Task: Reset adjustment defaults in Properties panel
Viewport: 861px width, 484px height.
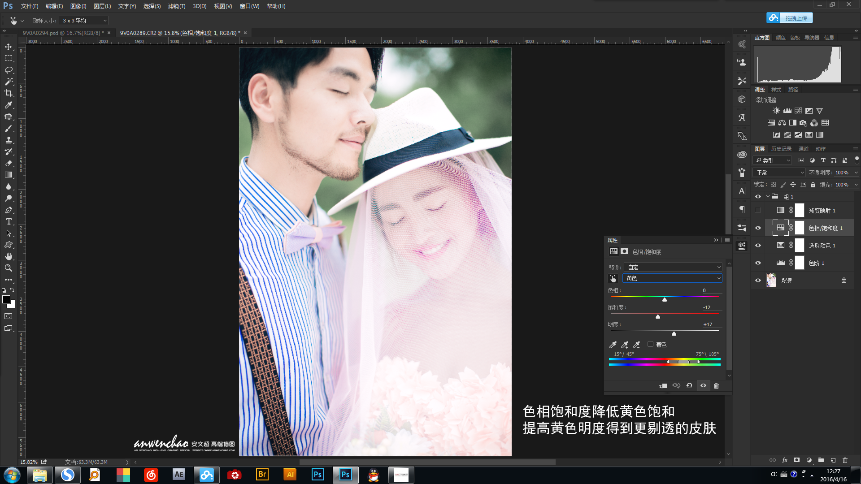Action: pos(689,386)
